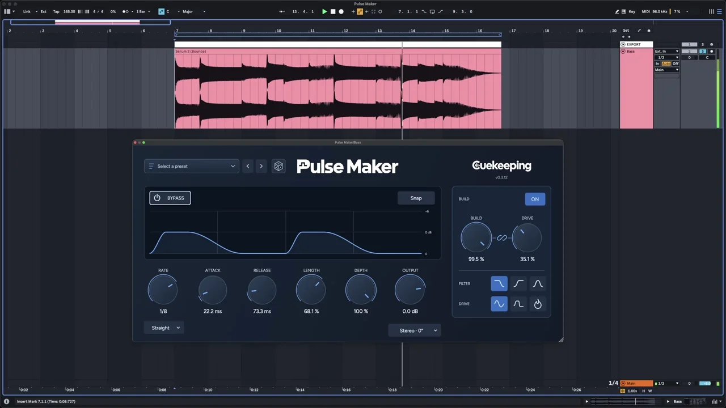Click the MIDI mapping button

[x=646, y=11]
